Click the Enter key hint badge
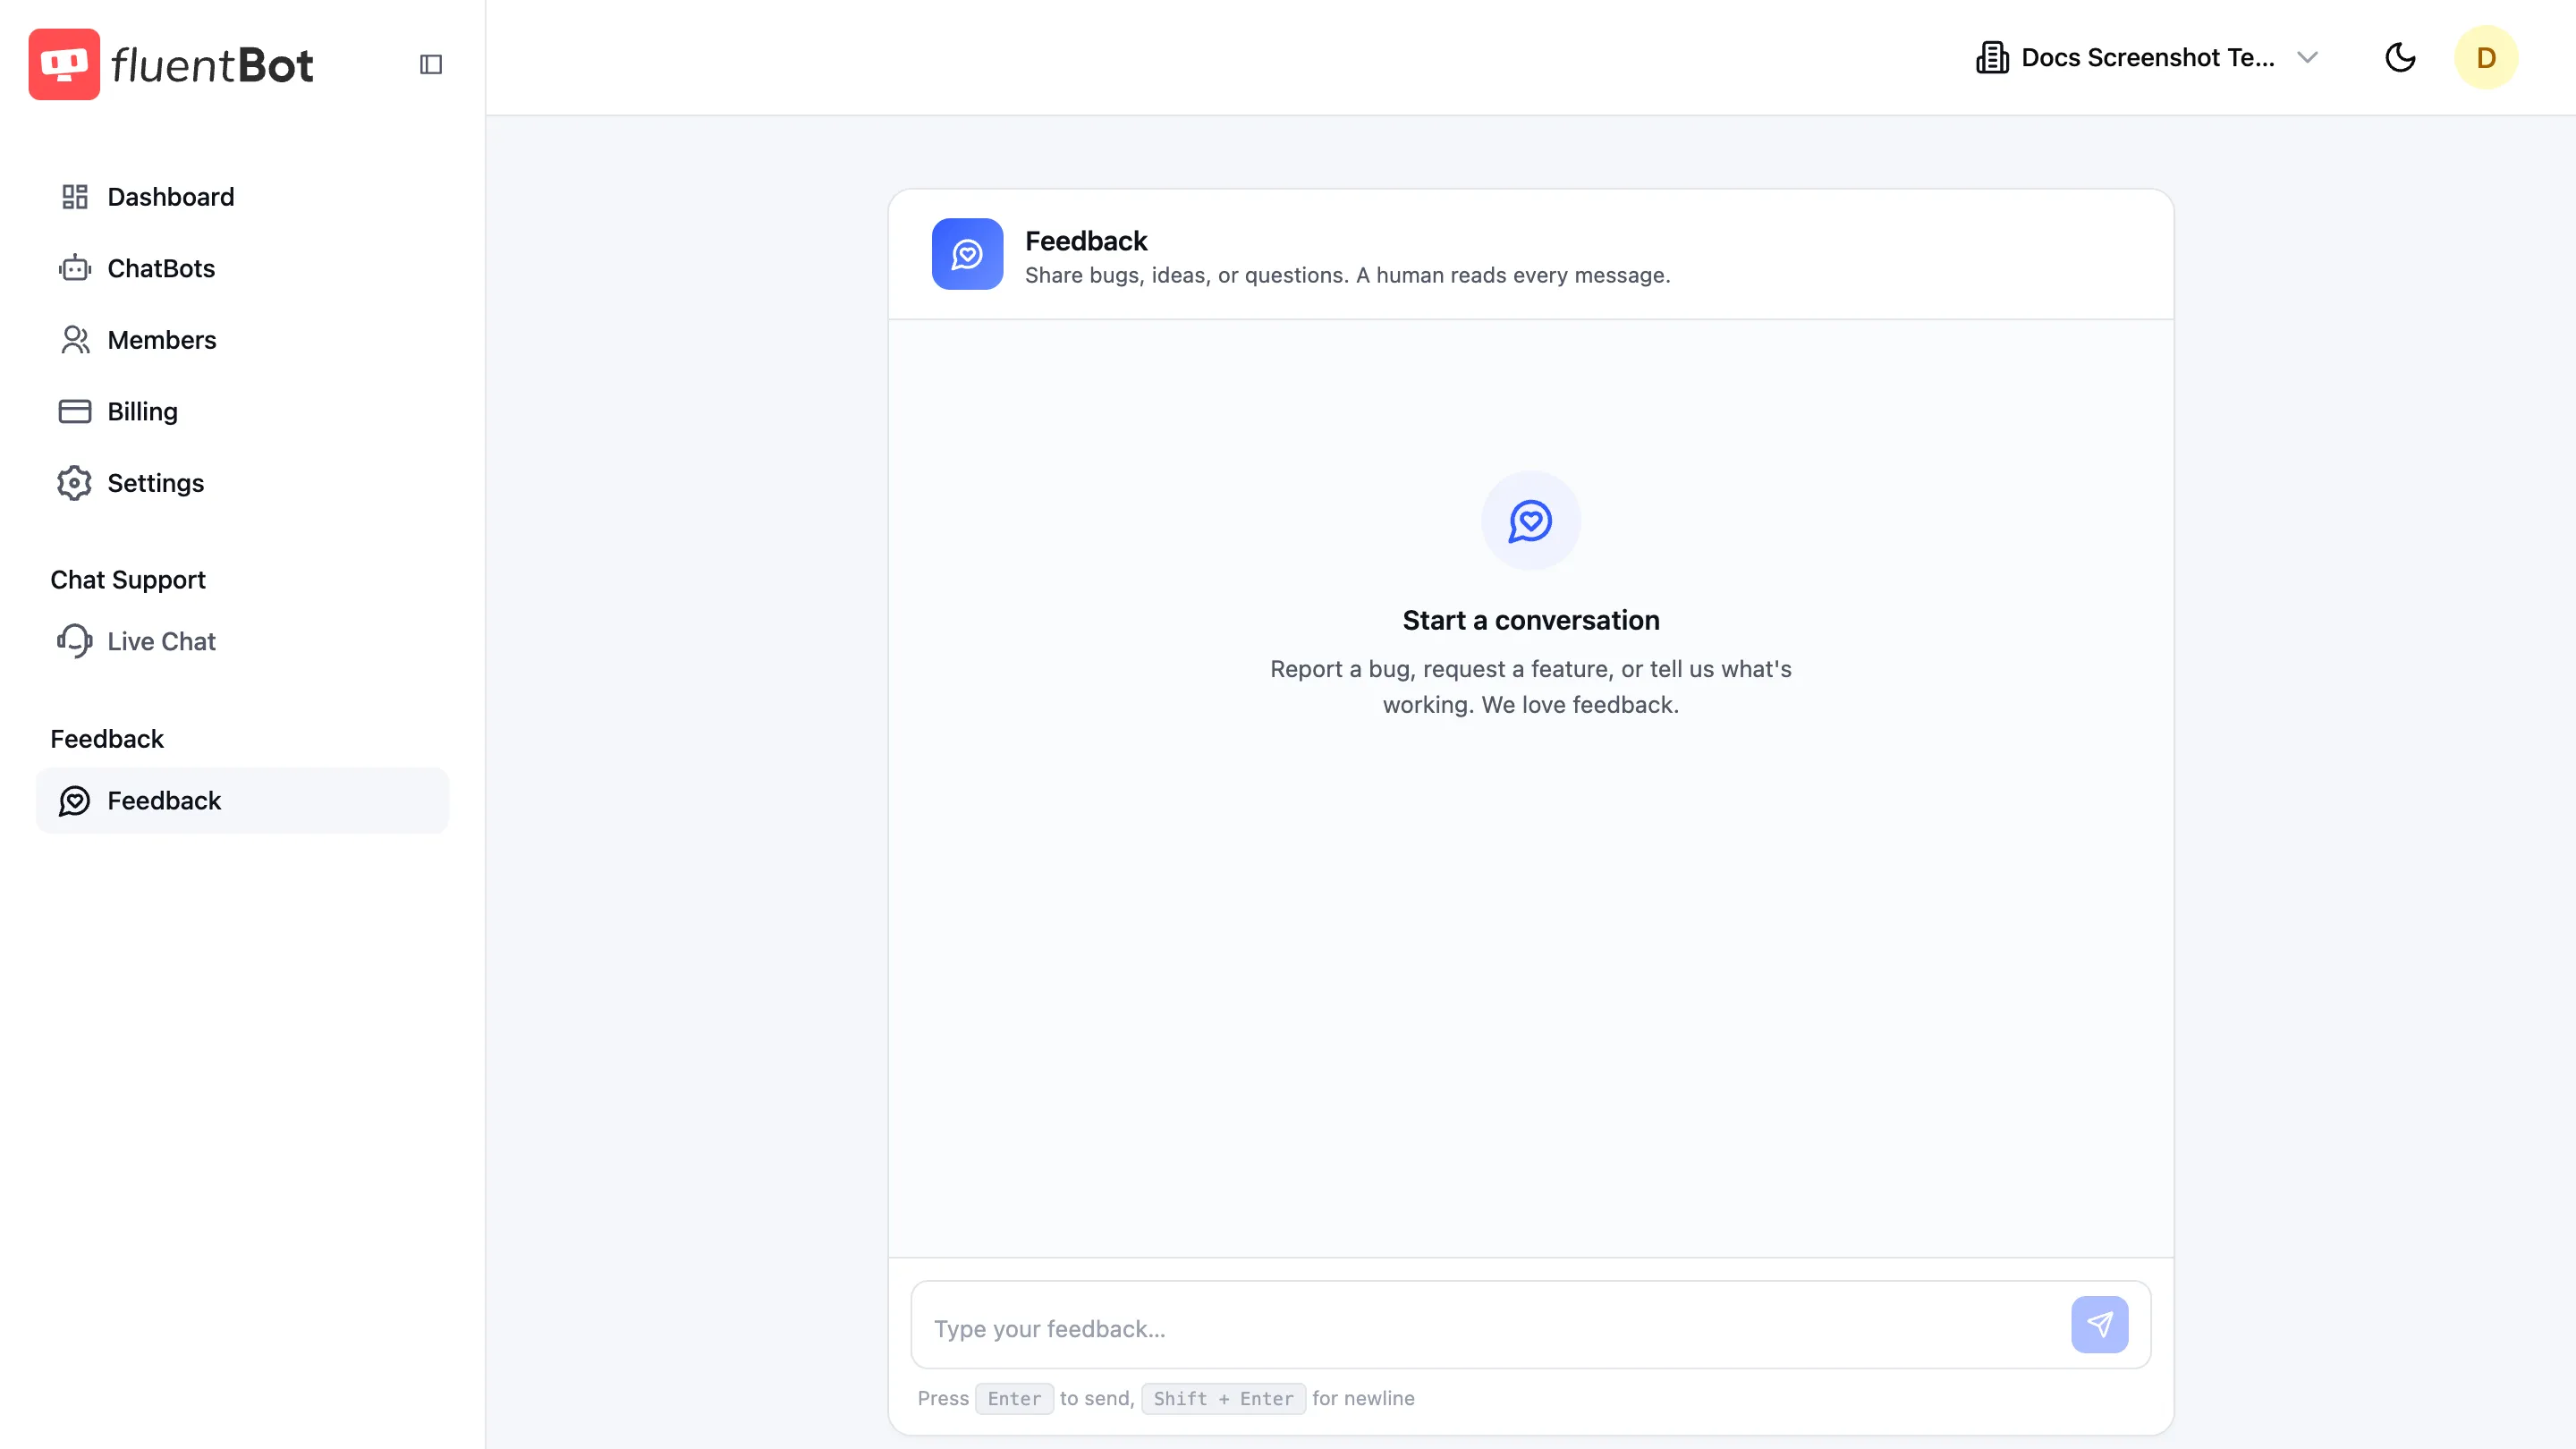2576x1449 pixels. [1014, 1398]
